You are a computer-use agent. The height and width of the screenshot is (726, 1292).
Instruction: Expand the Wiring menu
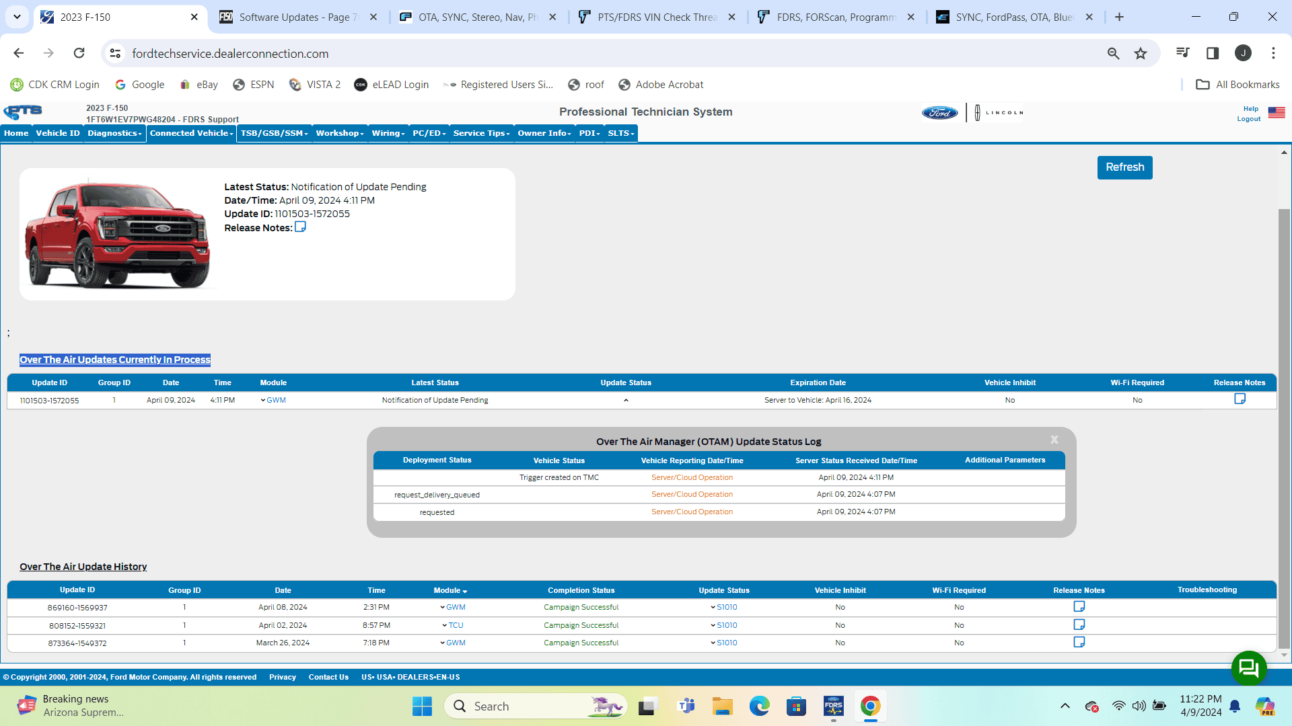[x=388, y=133]
